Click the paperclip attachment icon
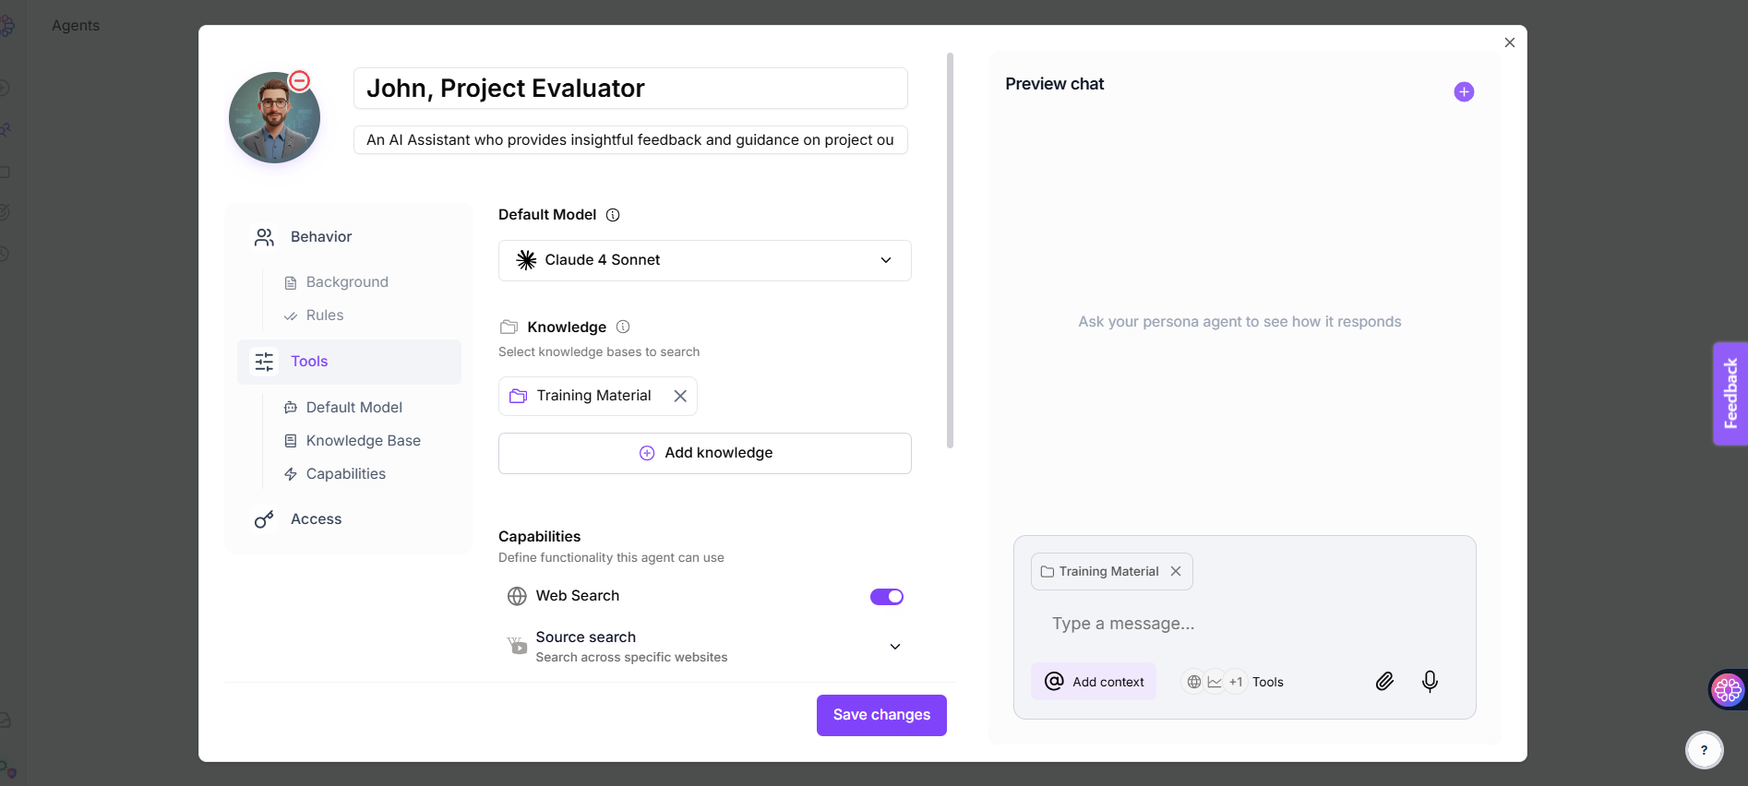 tap(1384, 682)
